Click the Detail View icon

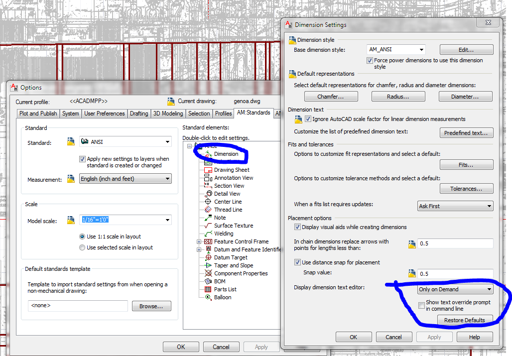pos(208,194)
